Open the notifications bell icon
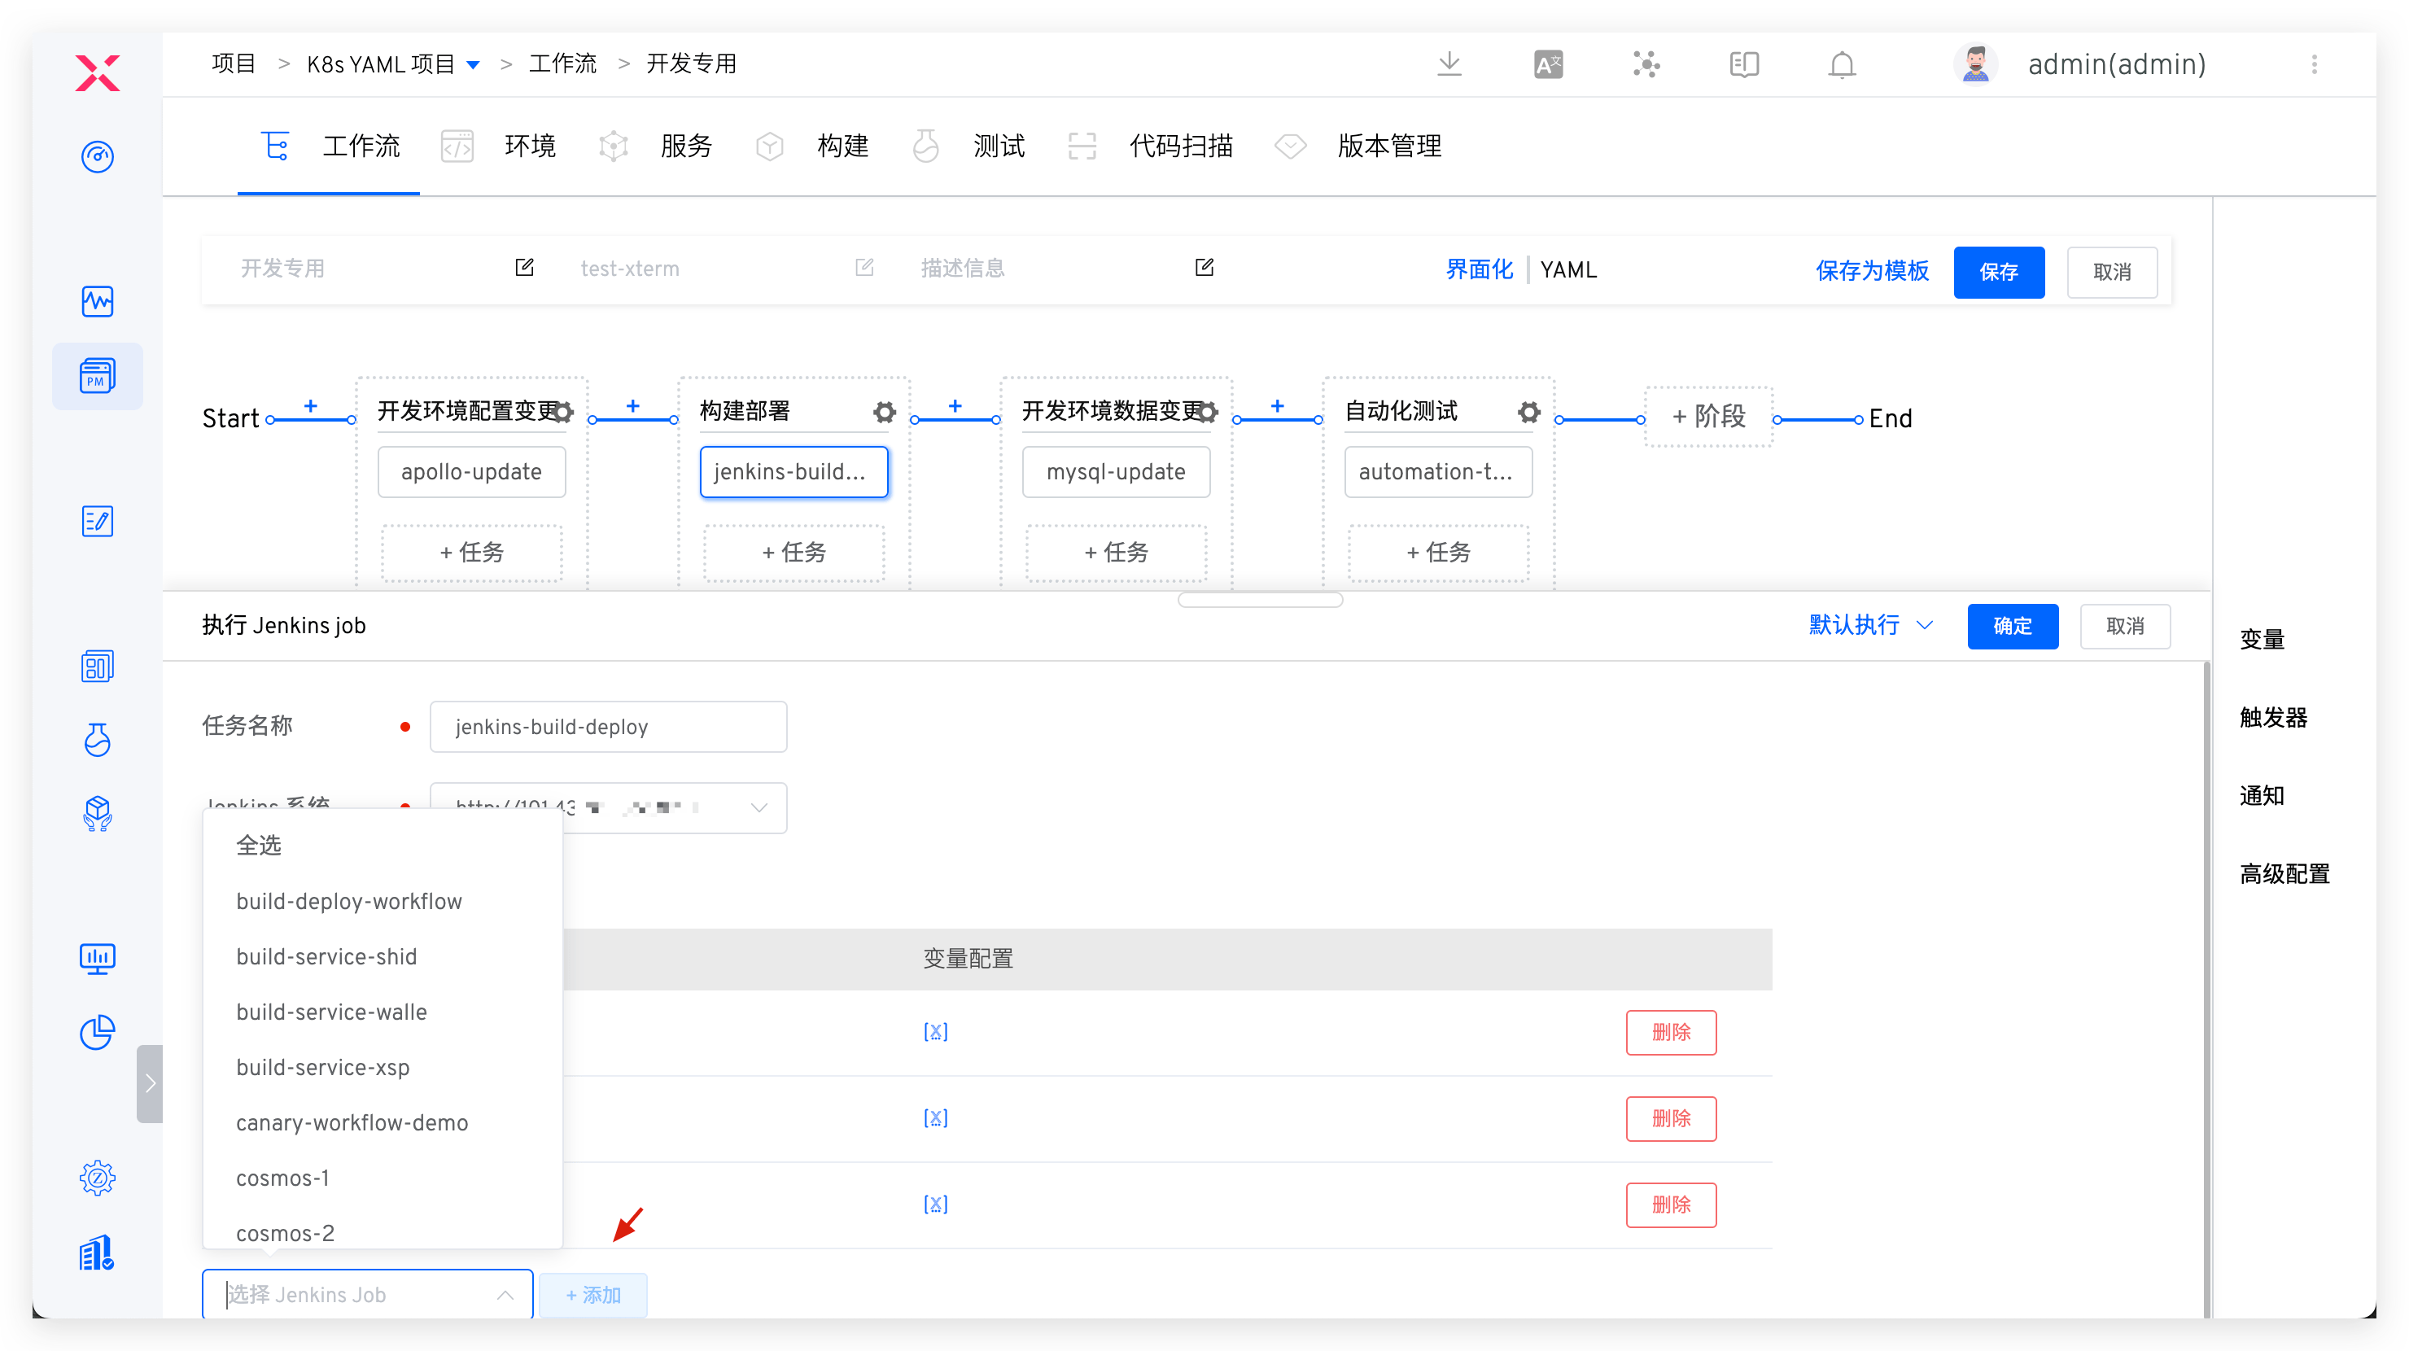Screen dimensions: 2409x1351 click(x=1842, y=63)
